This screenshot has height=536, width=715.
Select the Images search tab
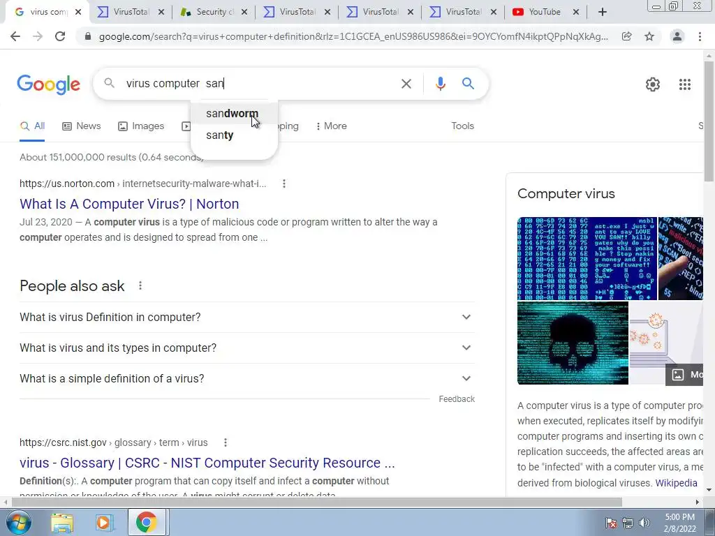click(x=141, y=126)
